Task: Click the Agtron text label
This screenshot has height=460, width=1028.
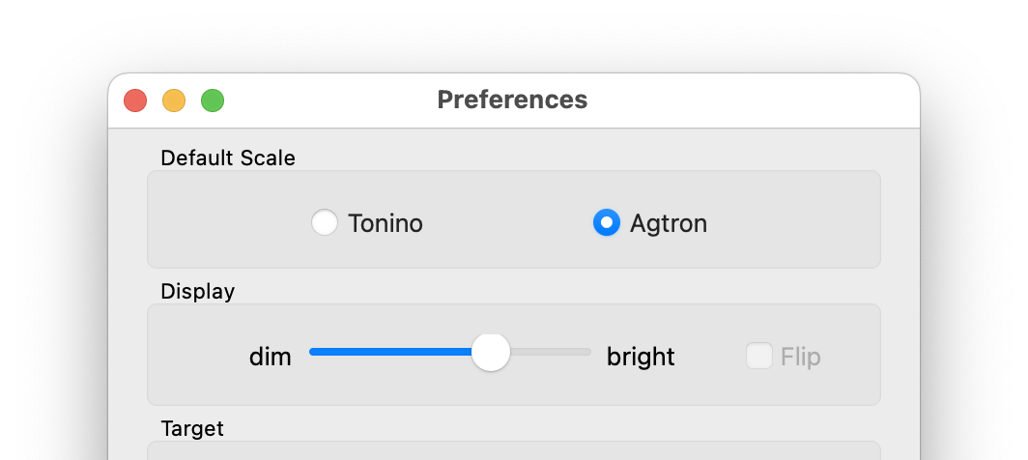Action: tap(669, 224)
